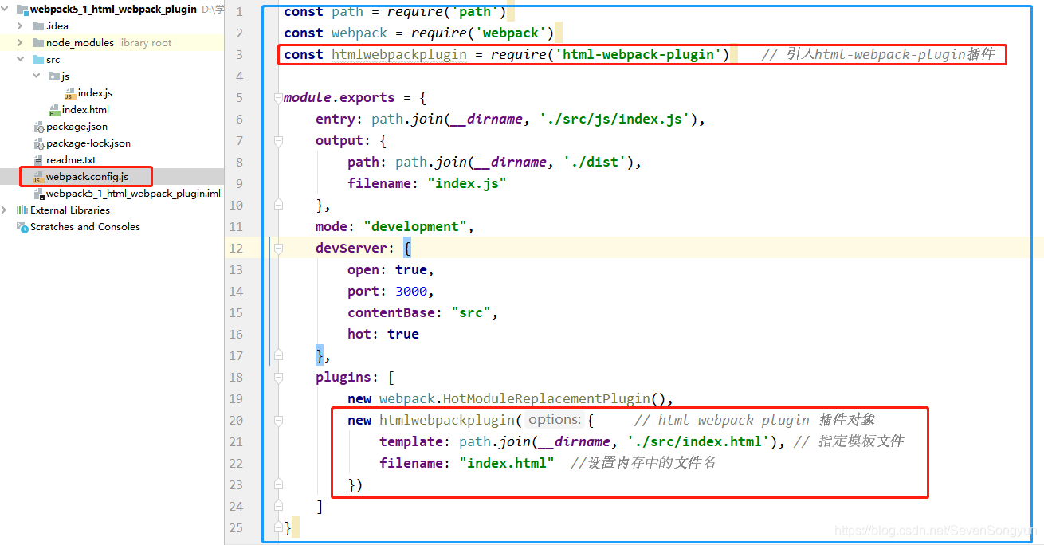Click the .iml module file icon

(x=38, y=194)
